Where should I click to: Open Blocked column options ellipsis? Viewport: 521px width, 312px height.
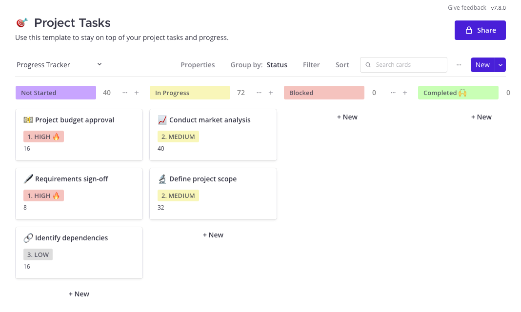pyautogui.click(x=393, y=93)
